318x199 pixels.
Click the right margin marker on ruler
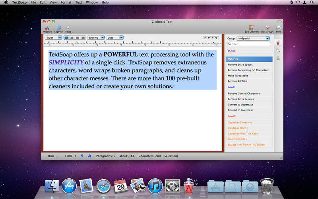tap(213, 42)
